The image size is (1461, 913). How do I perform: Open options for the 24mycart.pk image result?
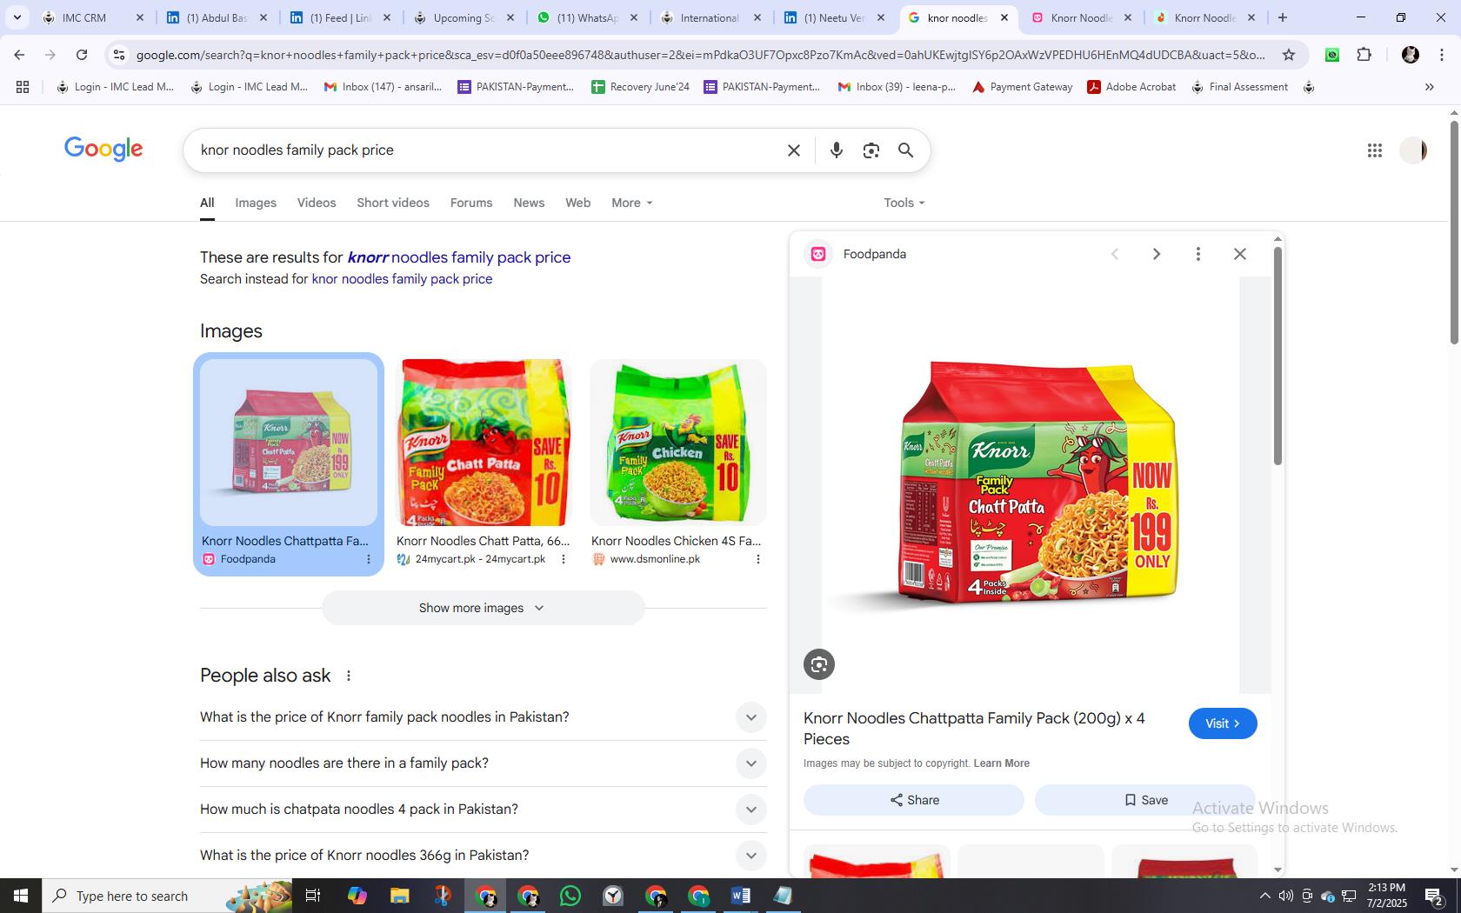point(563,559)
